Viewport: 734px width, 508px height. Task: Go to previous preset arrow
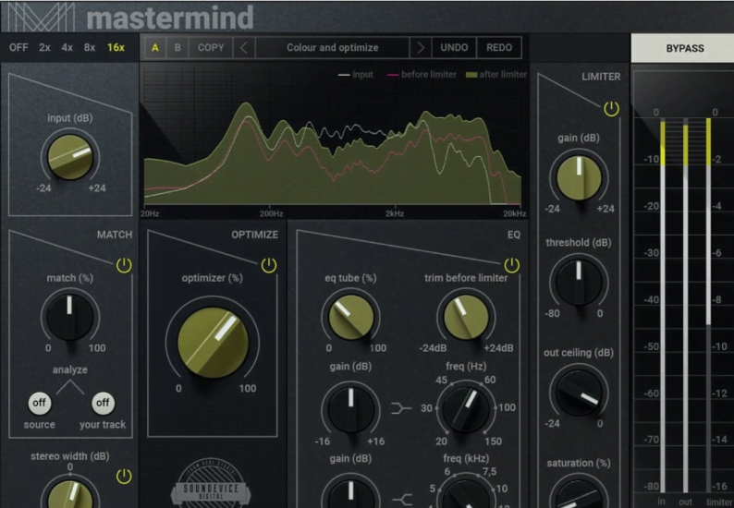(x=244, y=48)
